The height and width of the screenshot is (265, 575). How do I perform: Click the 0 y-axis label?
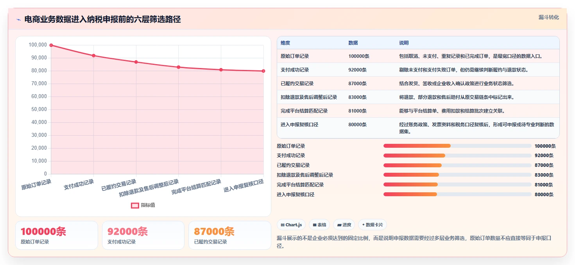click(x=46, y=174)
